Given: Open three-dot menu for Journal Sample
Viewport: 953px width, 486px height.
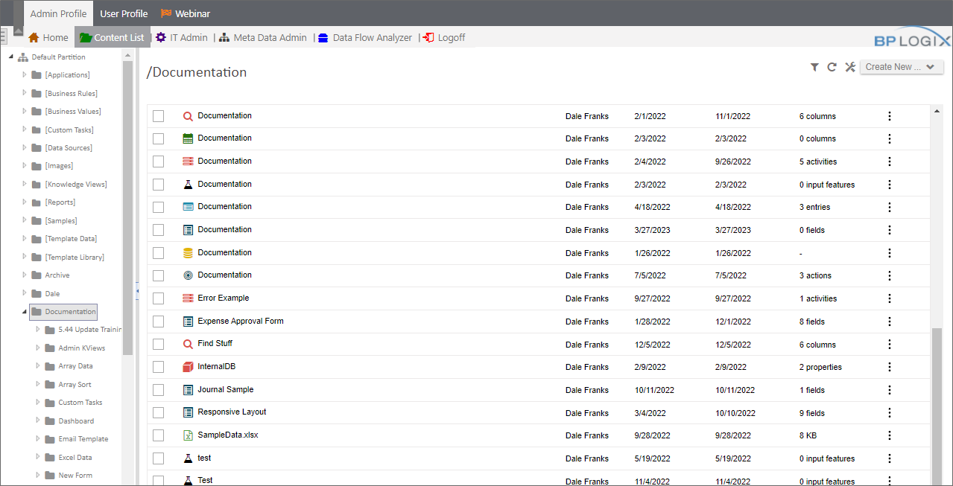Looking at the screenshot, I should point(889,390).
